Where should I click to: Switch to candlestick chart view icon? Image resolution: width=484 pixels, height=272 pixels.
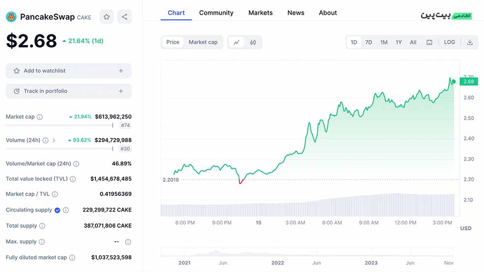coord(253,42)
